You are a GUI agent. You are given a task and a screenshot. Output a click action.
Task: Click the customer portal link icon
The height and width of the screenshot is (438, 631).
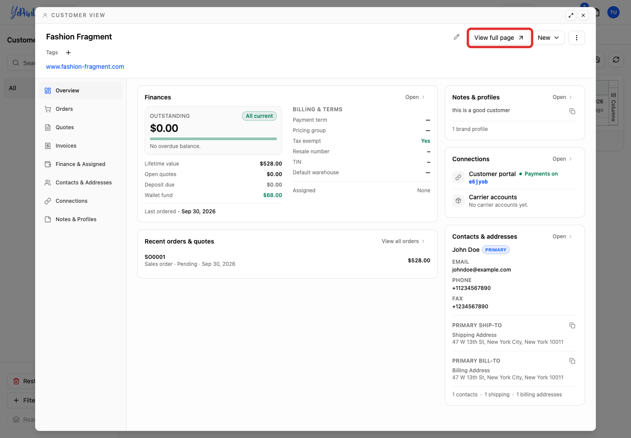(x=458, y=177)
